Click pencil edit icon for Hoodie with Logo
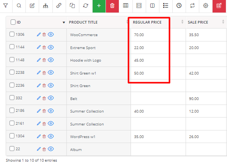The image size is (227, 162). 39,60
